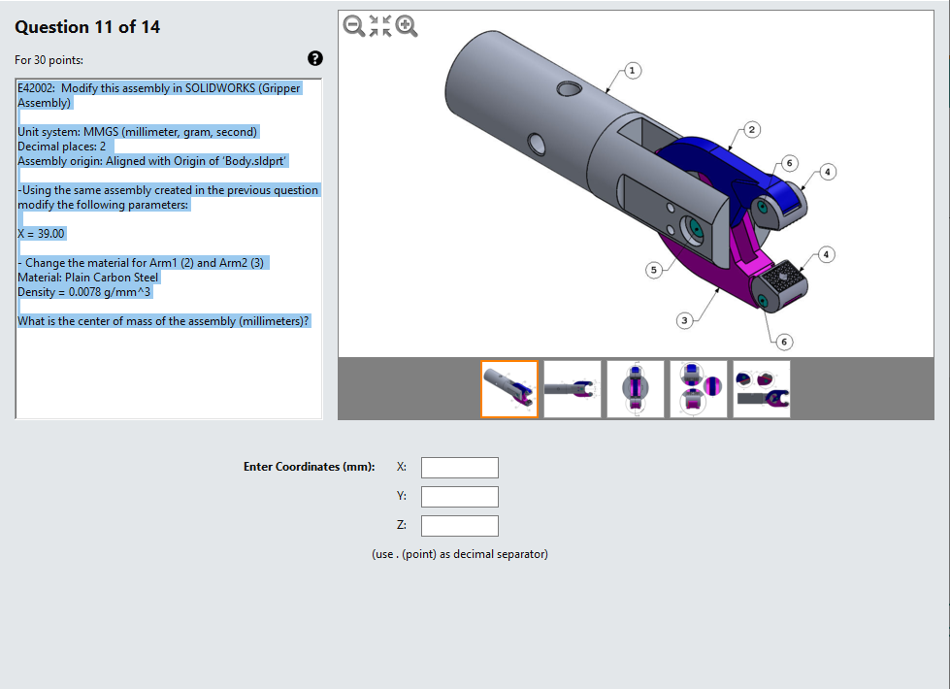The width and height of the screenshot is (950, 689).
Task: Click the 'Unit system: MMGS' line
Action: tap(138, 132)
